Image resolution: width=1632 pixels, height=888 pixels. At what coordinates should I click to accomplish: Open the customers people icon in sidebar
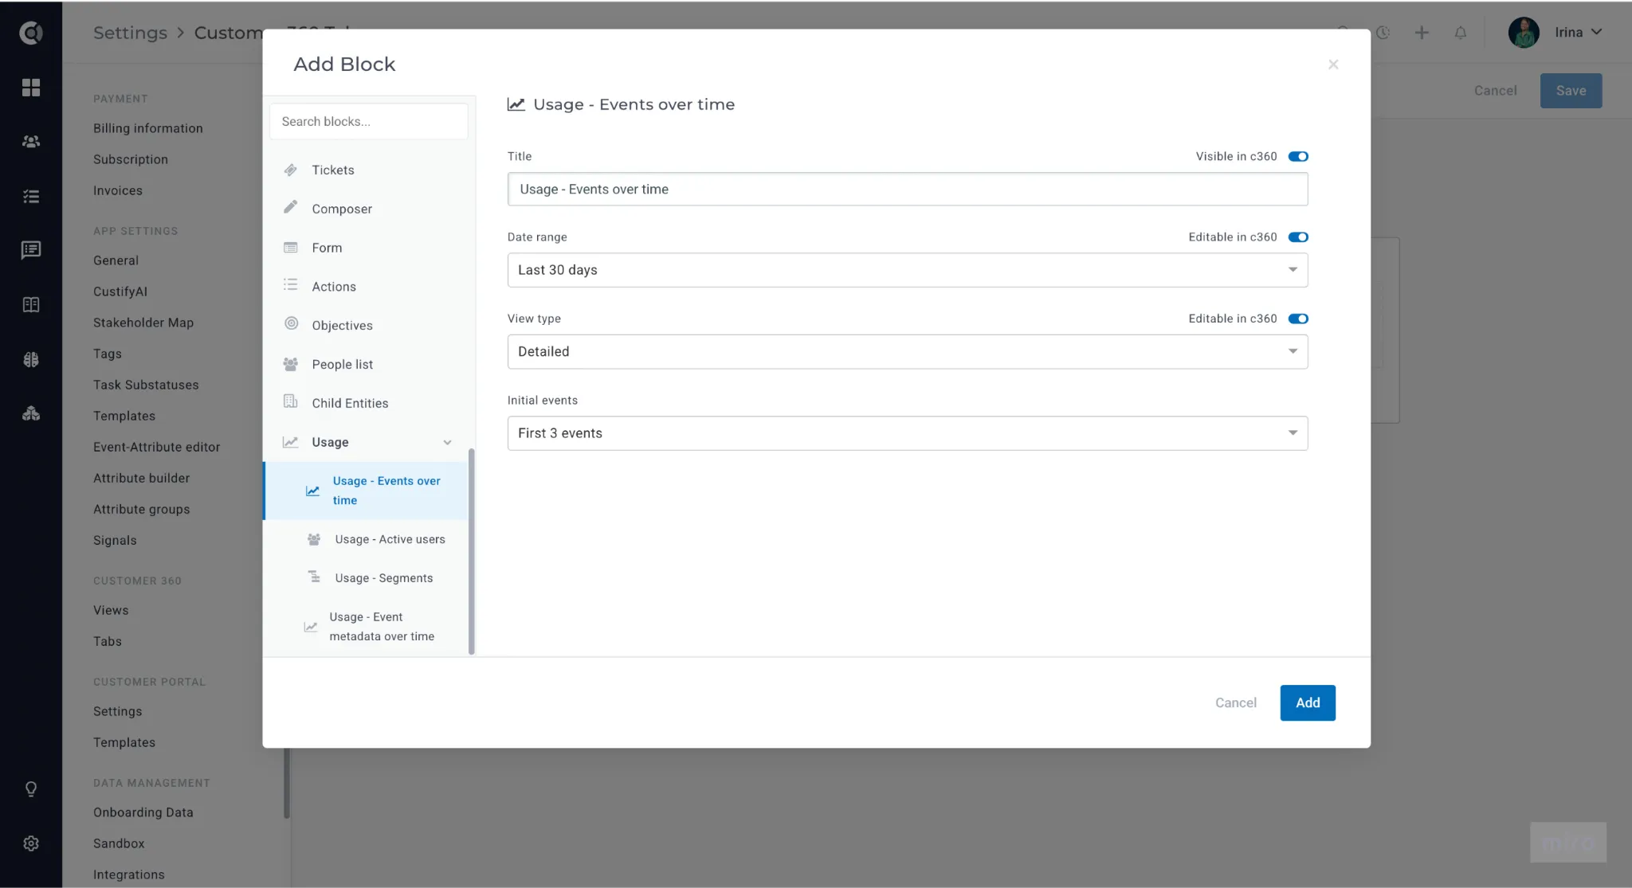(x=31, y=142)
